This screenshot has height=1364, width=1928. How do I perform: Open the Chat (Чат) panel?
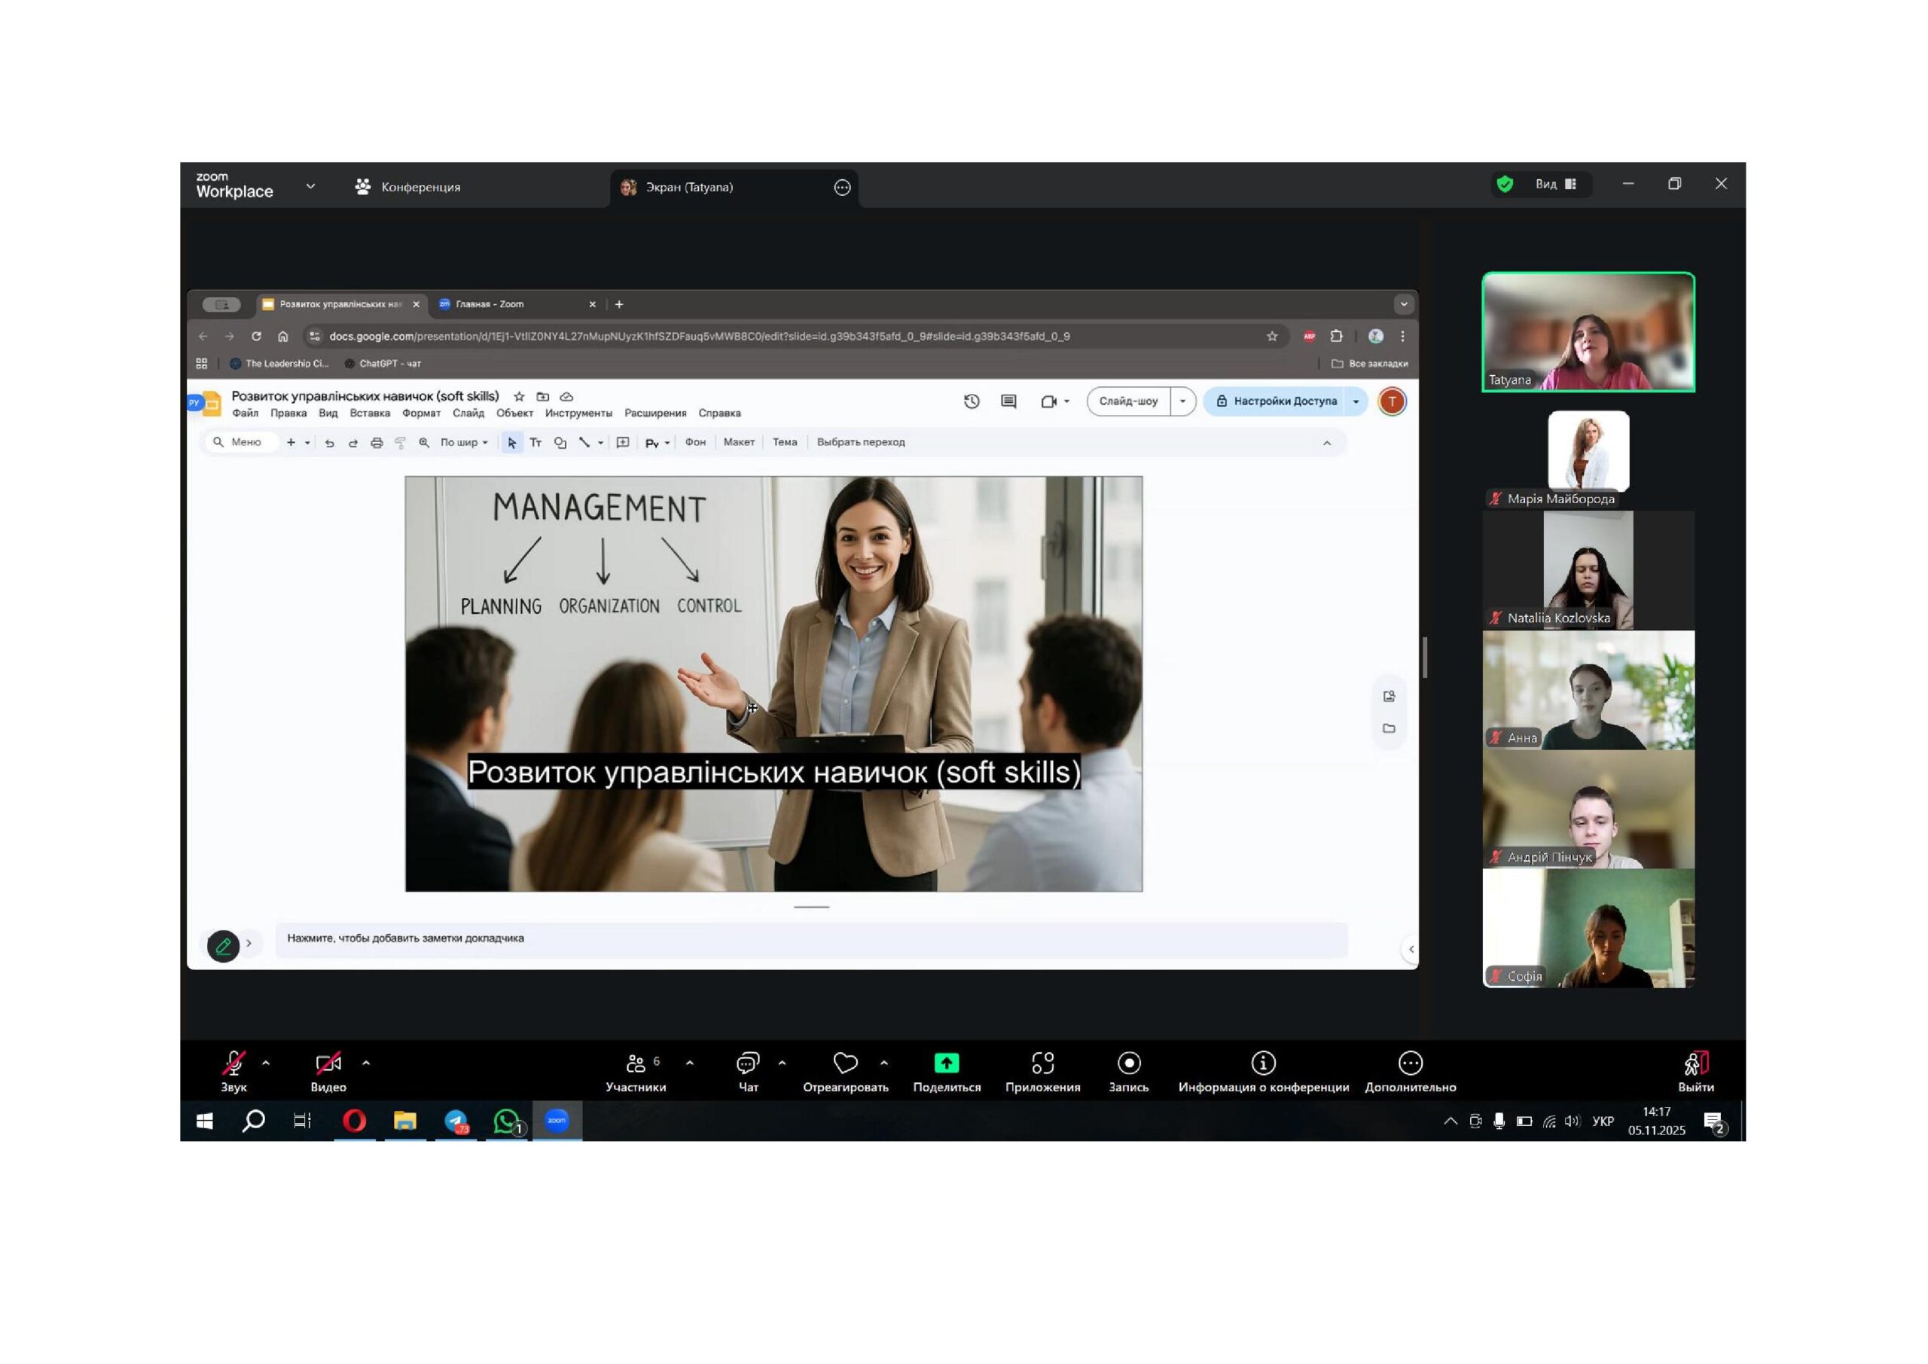[x=747, y=1063]
